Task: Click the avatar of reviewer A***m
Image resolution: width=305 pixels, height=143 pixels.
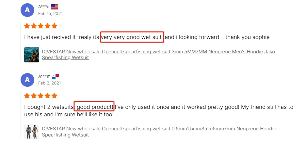Action: (27, 80)
